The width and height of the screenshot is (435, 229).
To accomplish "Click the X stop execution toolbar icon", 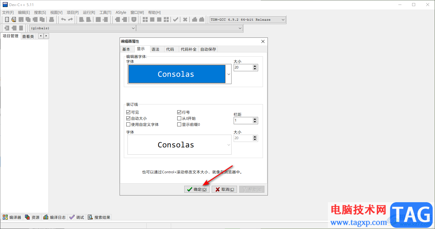I will (185, 19).
